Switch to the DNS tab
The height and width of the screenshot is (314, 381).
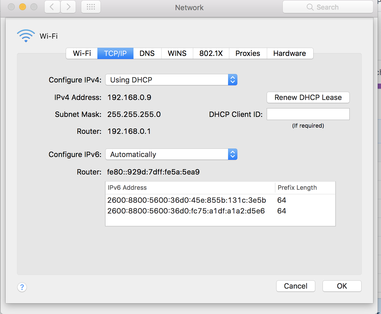[147, 53]
